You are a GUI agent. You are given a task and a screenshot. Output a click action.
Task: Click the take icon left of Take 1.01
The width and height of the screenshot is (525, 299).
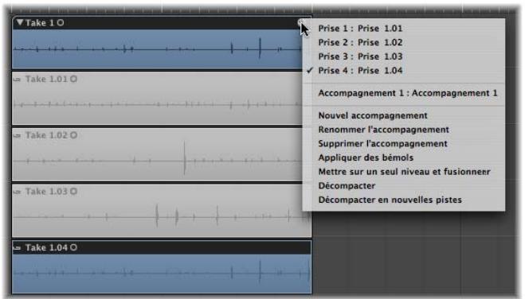click(x=17, y=80)
